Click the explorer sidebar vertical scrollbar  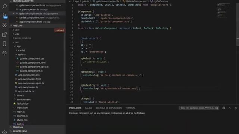[65, 59]
